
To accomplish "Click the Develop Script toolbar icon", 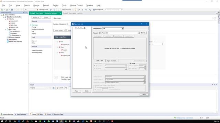I will (x=37, y=10).
